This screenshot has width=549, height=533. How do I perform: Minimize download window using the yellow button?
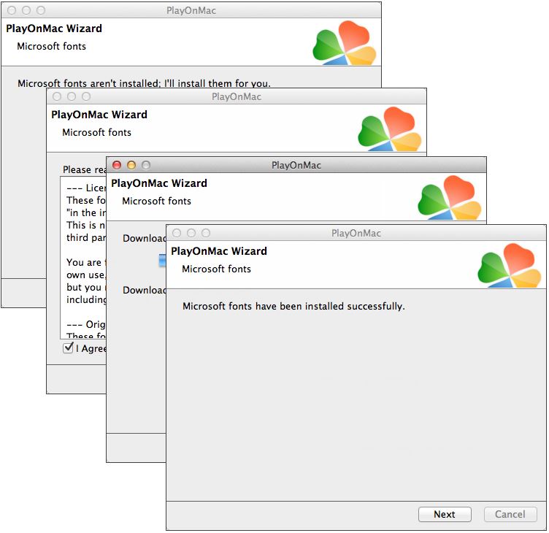[131, 165]
